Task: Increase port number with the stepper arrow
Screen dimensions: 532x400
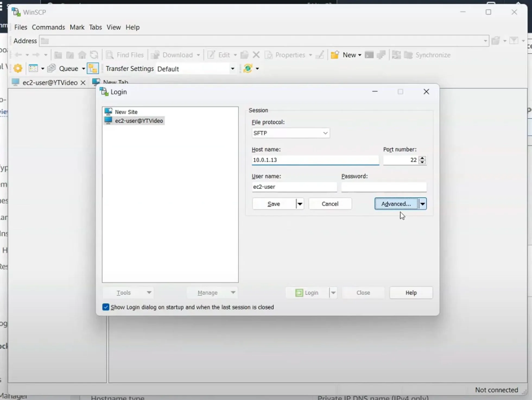Action: [422, 158]
